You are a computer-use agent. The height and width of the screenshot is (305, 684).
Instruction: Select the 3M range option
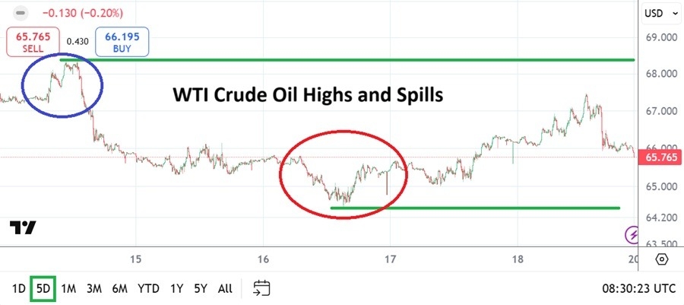click(94, 289)
